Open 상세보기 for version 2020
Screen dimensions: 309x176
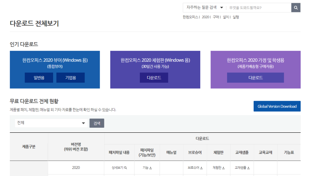[119, 168]
